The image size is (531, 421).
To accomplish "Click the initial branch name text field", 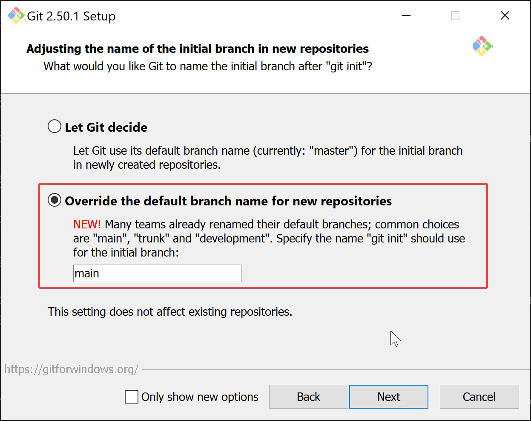I will coord(157,273).
